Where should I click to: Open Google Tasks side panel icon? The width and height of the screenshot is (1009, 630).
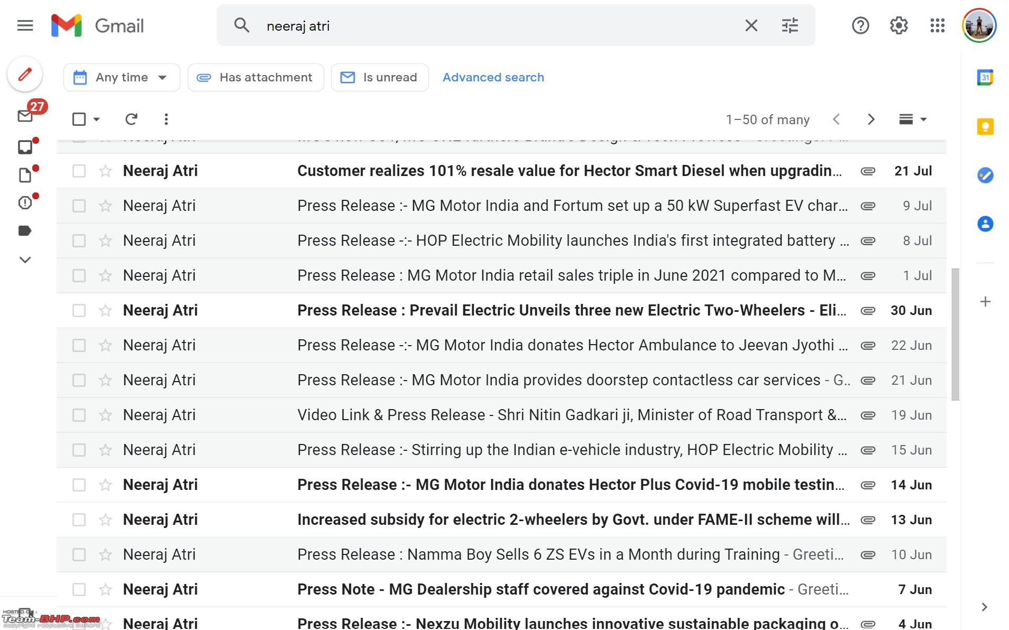coord(985,175)
